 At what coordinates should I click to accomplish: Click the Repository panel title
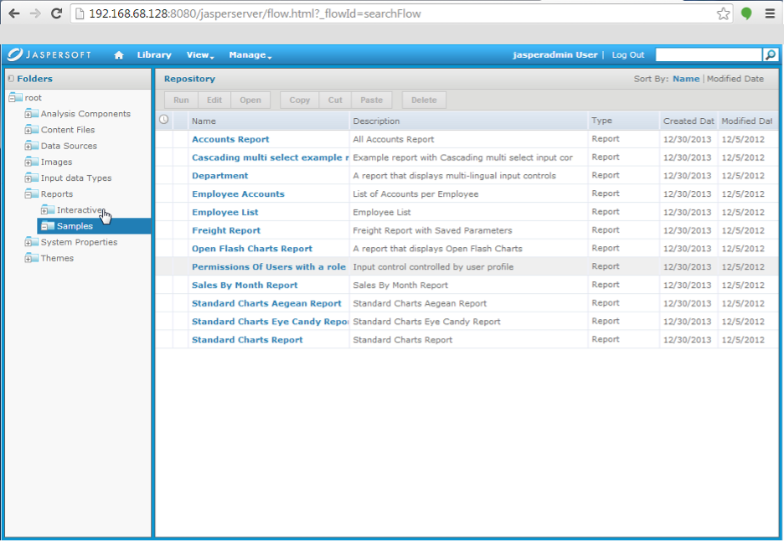click(189, 79)
